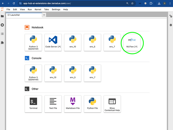Create a new Text File

click(x=53, y=103)
